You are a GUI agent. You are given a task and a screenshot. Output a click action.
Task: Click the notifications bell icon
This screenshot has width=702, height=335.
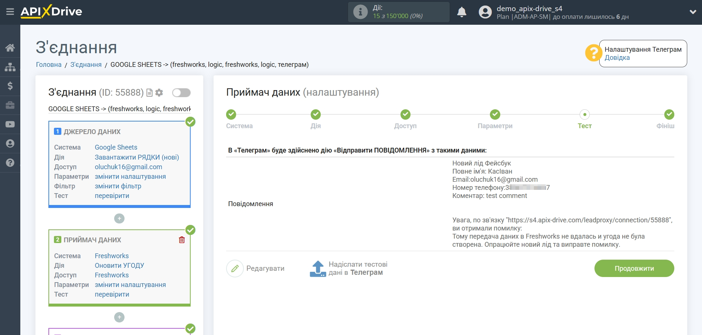[x=461, y=12]
